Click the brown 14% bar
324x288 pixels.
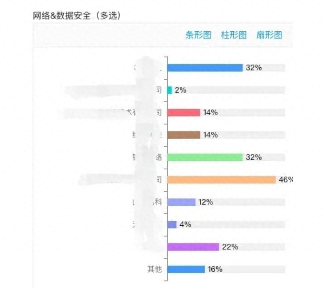coord(184,135)
